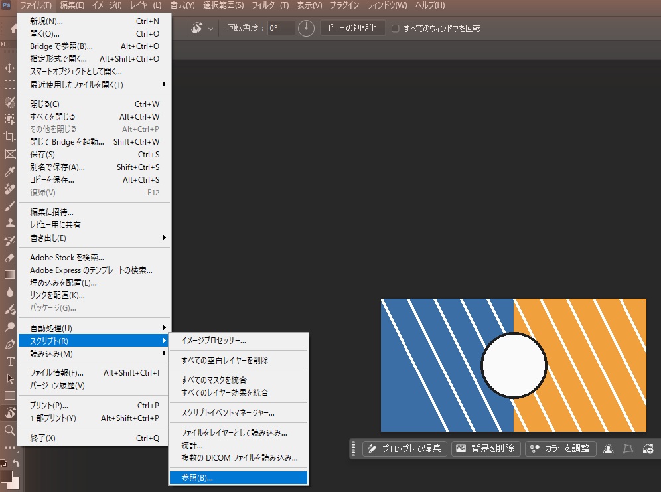Viewport: 661px width, 492px height.
Task: Choose 別名で保存(A)... menu item
Action: [x=94, y=167]
